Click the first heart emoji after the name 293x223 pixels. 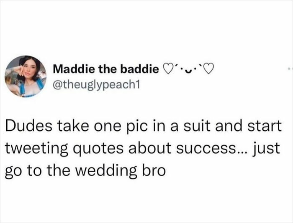point(167,67)
